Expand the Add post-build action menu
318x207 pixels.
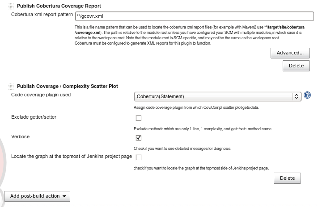tap(37, 196)
